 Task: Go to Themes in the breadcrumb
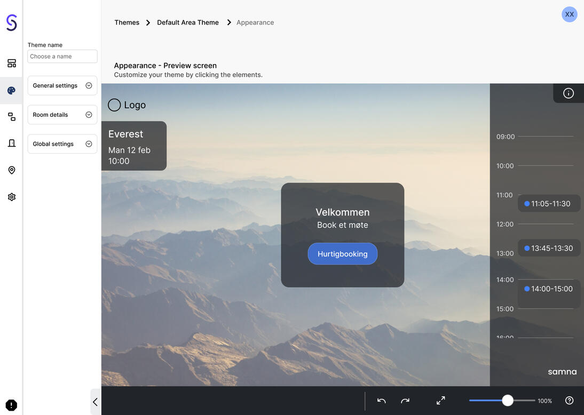pos(127,22)
